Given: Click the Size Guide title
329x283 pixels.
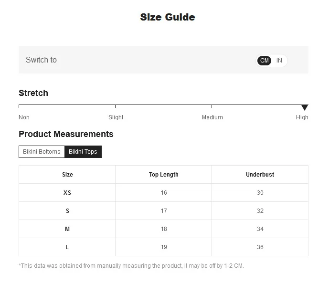Looking at the screenshot, I should [x=167, y=17].
